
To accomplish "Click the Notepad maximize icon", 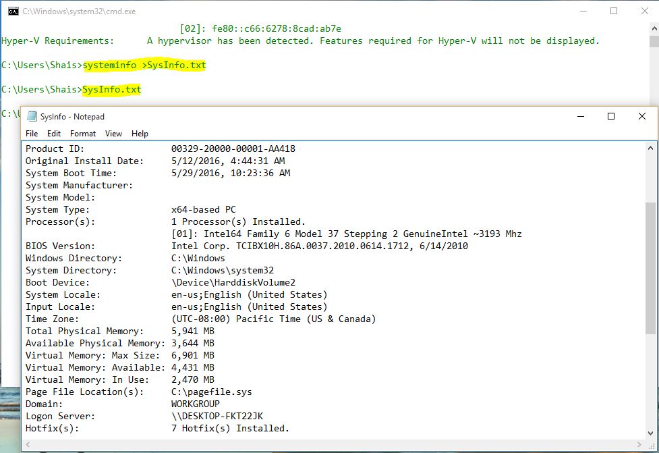I will (611, 116).
